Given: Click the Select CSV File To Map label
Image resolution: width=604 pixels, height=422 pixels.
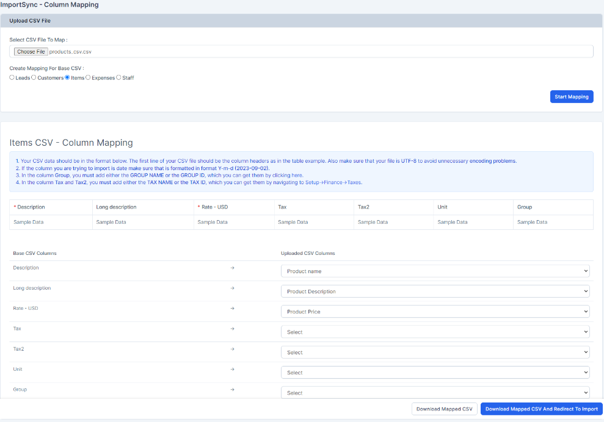Looking at the screenshot, I should pos(38,40).
